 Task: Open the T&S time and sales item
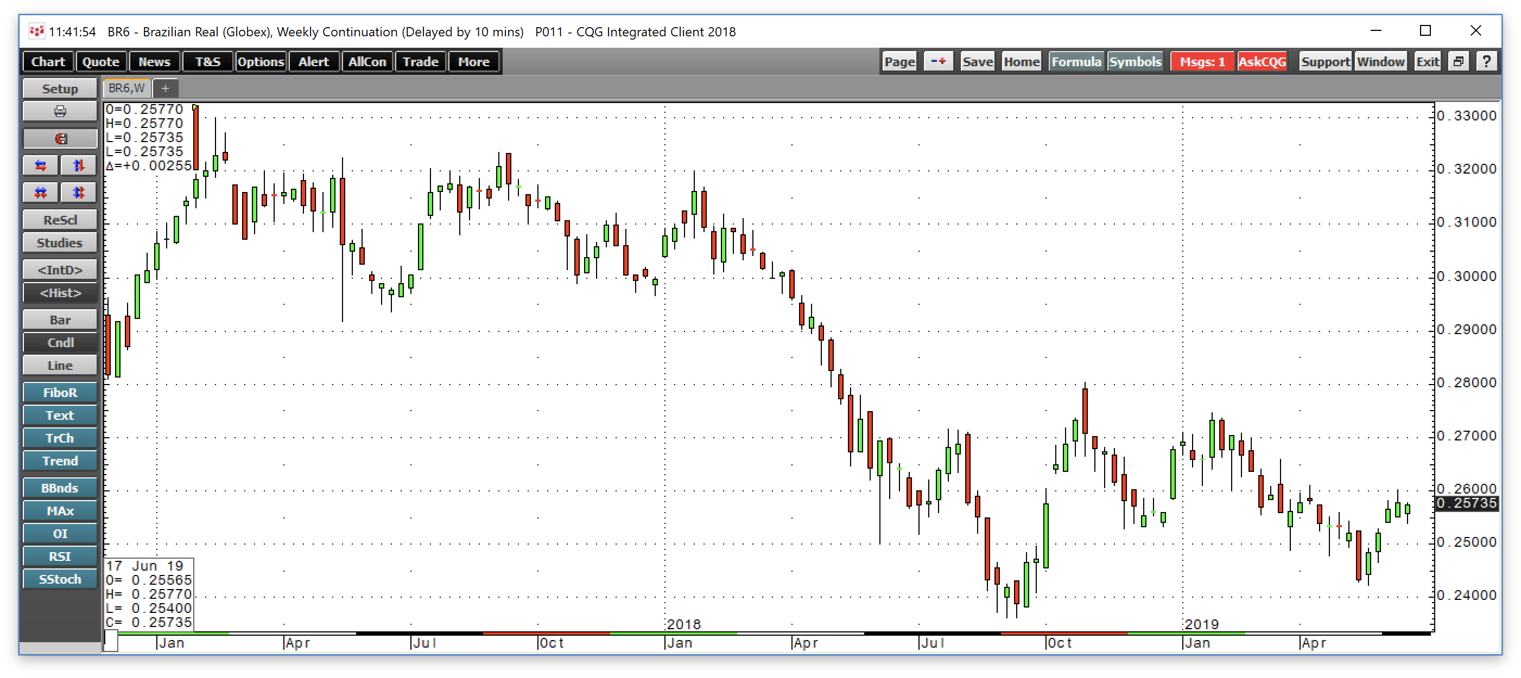[x=208, y=61]
